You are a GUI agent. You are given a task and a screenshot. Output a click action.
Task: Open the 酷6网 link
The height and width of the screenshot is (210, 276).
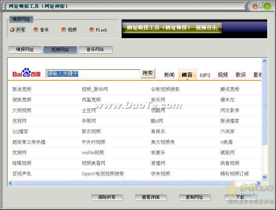[x=157, y=121]
